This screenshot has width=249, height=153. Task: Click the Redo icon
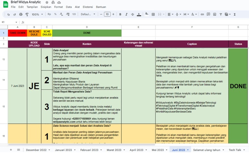(14, 14)
